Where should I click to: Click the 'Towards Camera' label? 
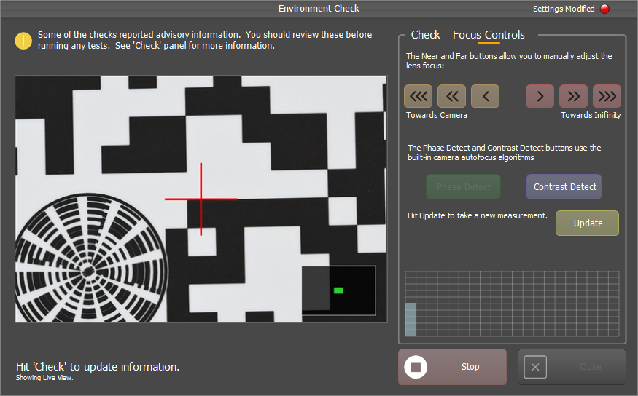click(x=437, y=115)
